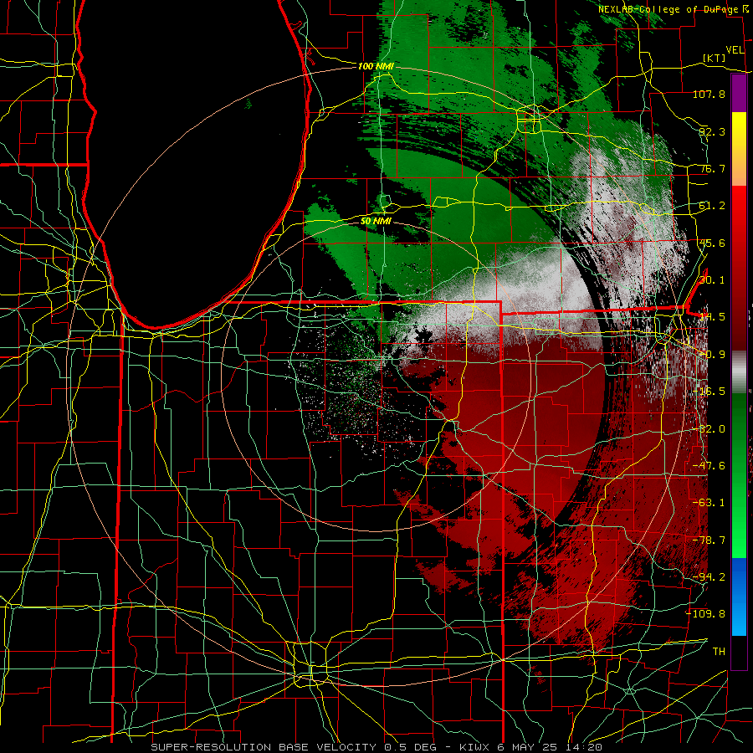Click the '50 NMI' range ring label

coord(376,222)
